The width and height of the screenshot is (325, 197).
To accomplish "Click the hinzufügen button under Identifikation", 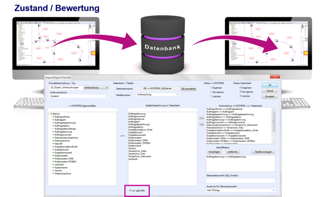I will pyautogui.click(x=214, y=152).
